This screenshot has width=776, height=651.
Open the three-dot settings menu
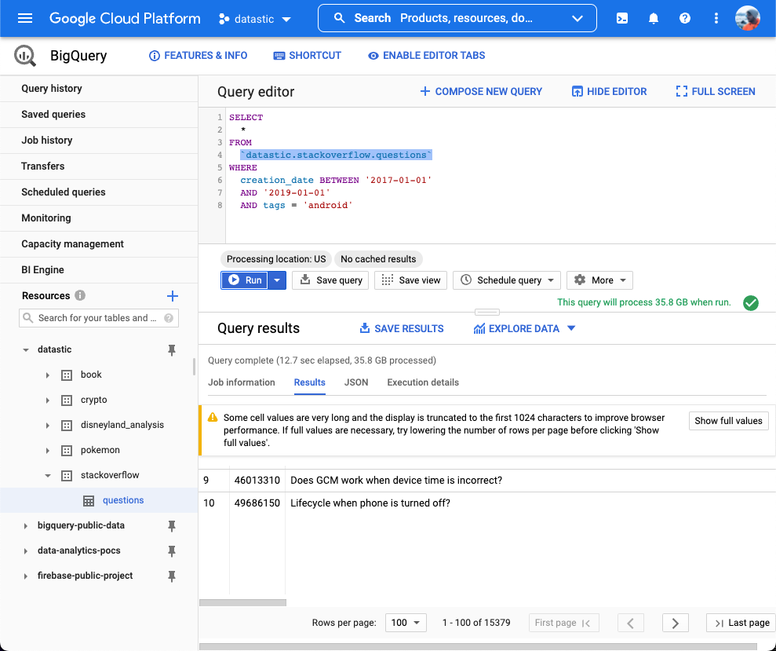[x=716, y=18]
